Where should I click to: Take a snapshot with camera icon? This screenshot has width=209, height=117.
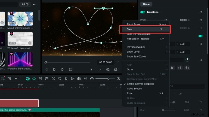click(116, 69)
